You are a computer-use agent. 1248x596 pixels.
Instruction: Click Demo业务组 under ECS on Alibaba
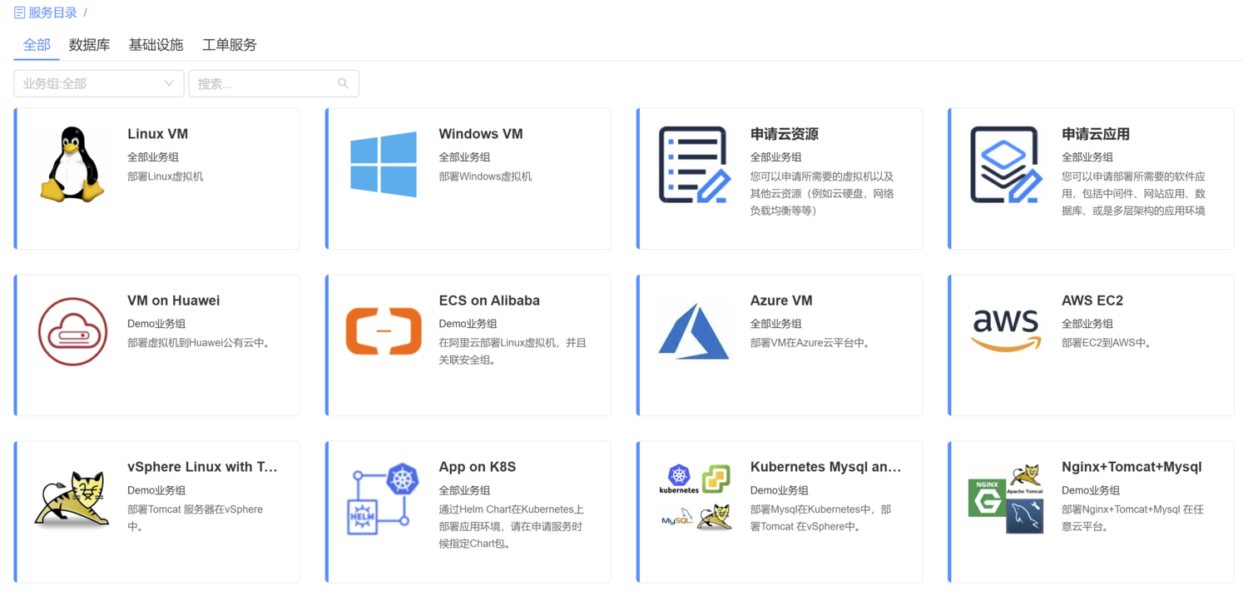point(468,323)
